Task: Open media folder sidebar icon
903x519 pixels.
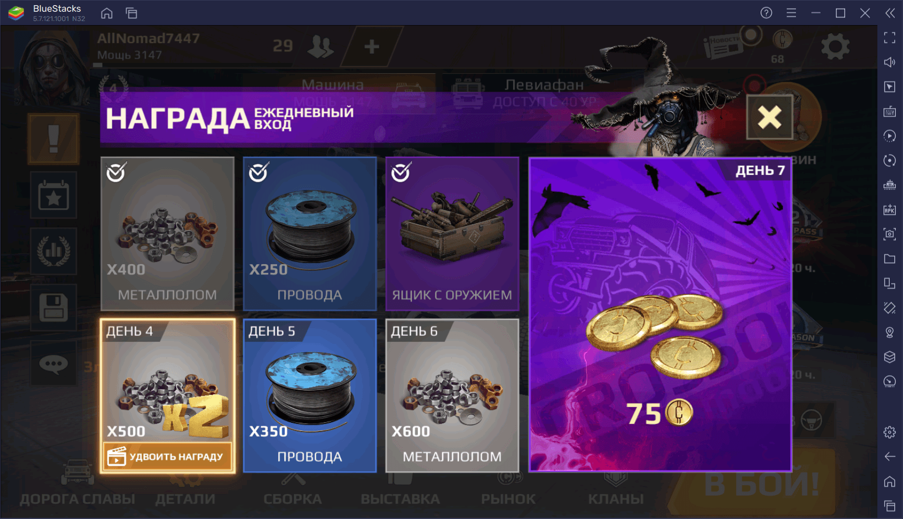Action: pos(890,258)
